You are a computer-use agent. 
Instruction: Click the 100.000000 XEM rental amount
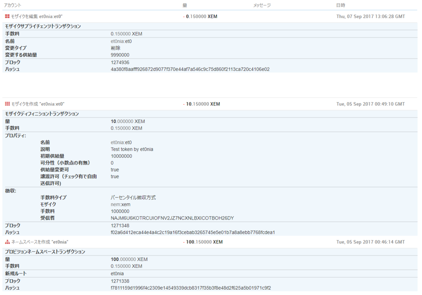pos(129,260)
